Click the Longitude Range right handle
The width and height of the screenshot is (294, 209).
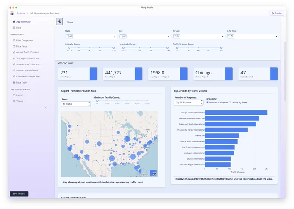(x=167, y=48)
